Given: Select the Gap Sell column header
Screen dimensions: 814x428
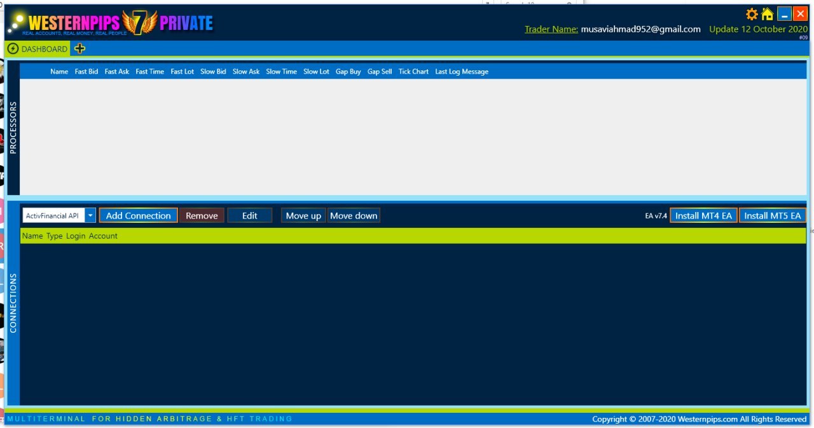Looking at the screenshot, I should coord(380,72).
